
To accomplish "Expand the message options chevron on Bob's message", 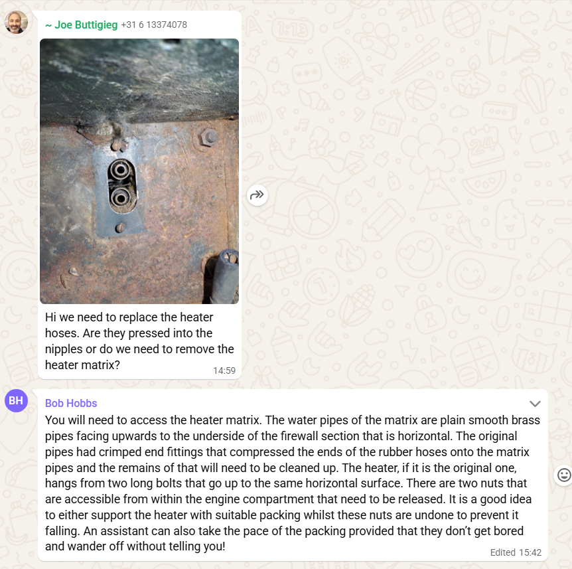I will pos(535,404).
